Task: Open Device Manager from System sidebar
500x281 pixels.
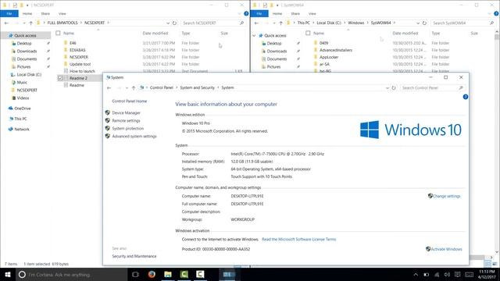Action: pos(126,112)
